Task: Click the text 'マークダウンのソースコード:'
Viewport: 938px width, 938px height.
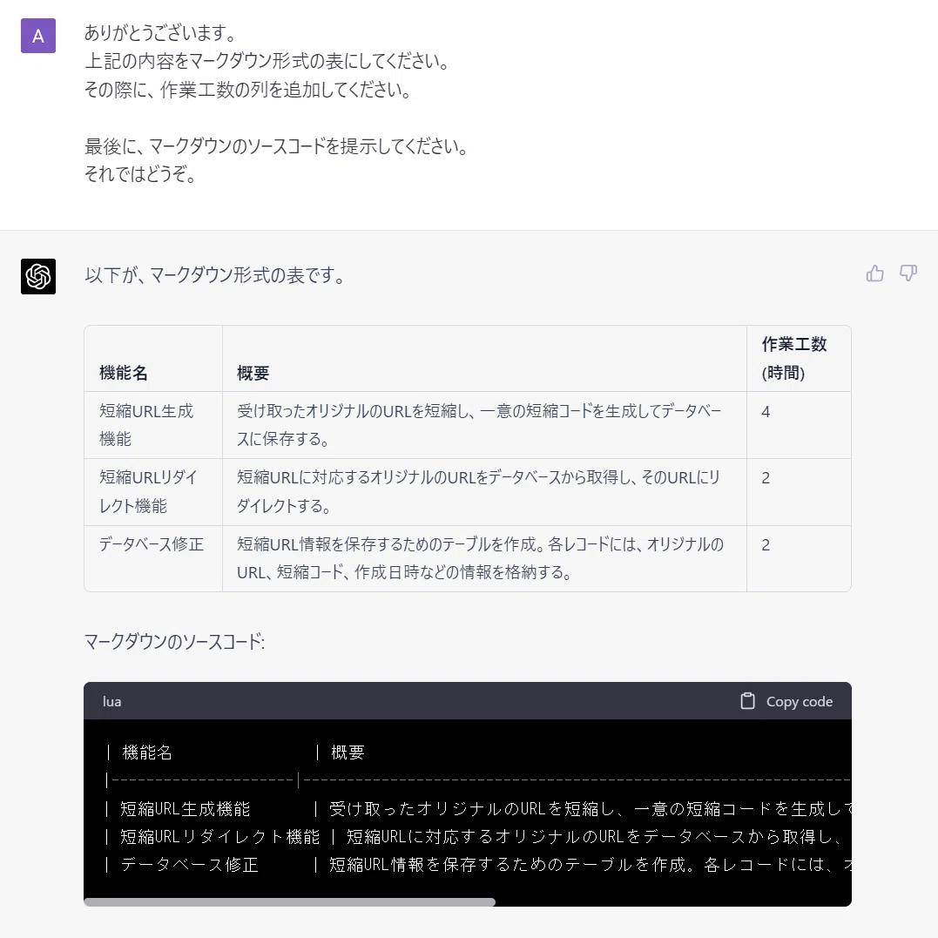Action: point(174,642)
